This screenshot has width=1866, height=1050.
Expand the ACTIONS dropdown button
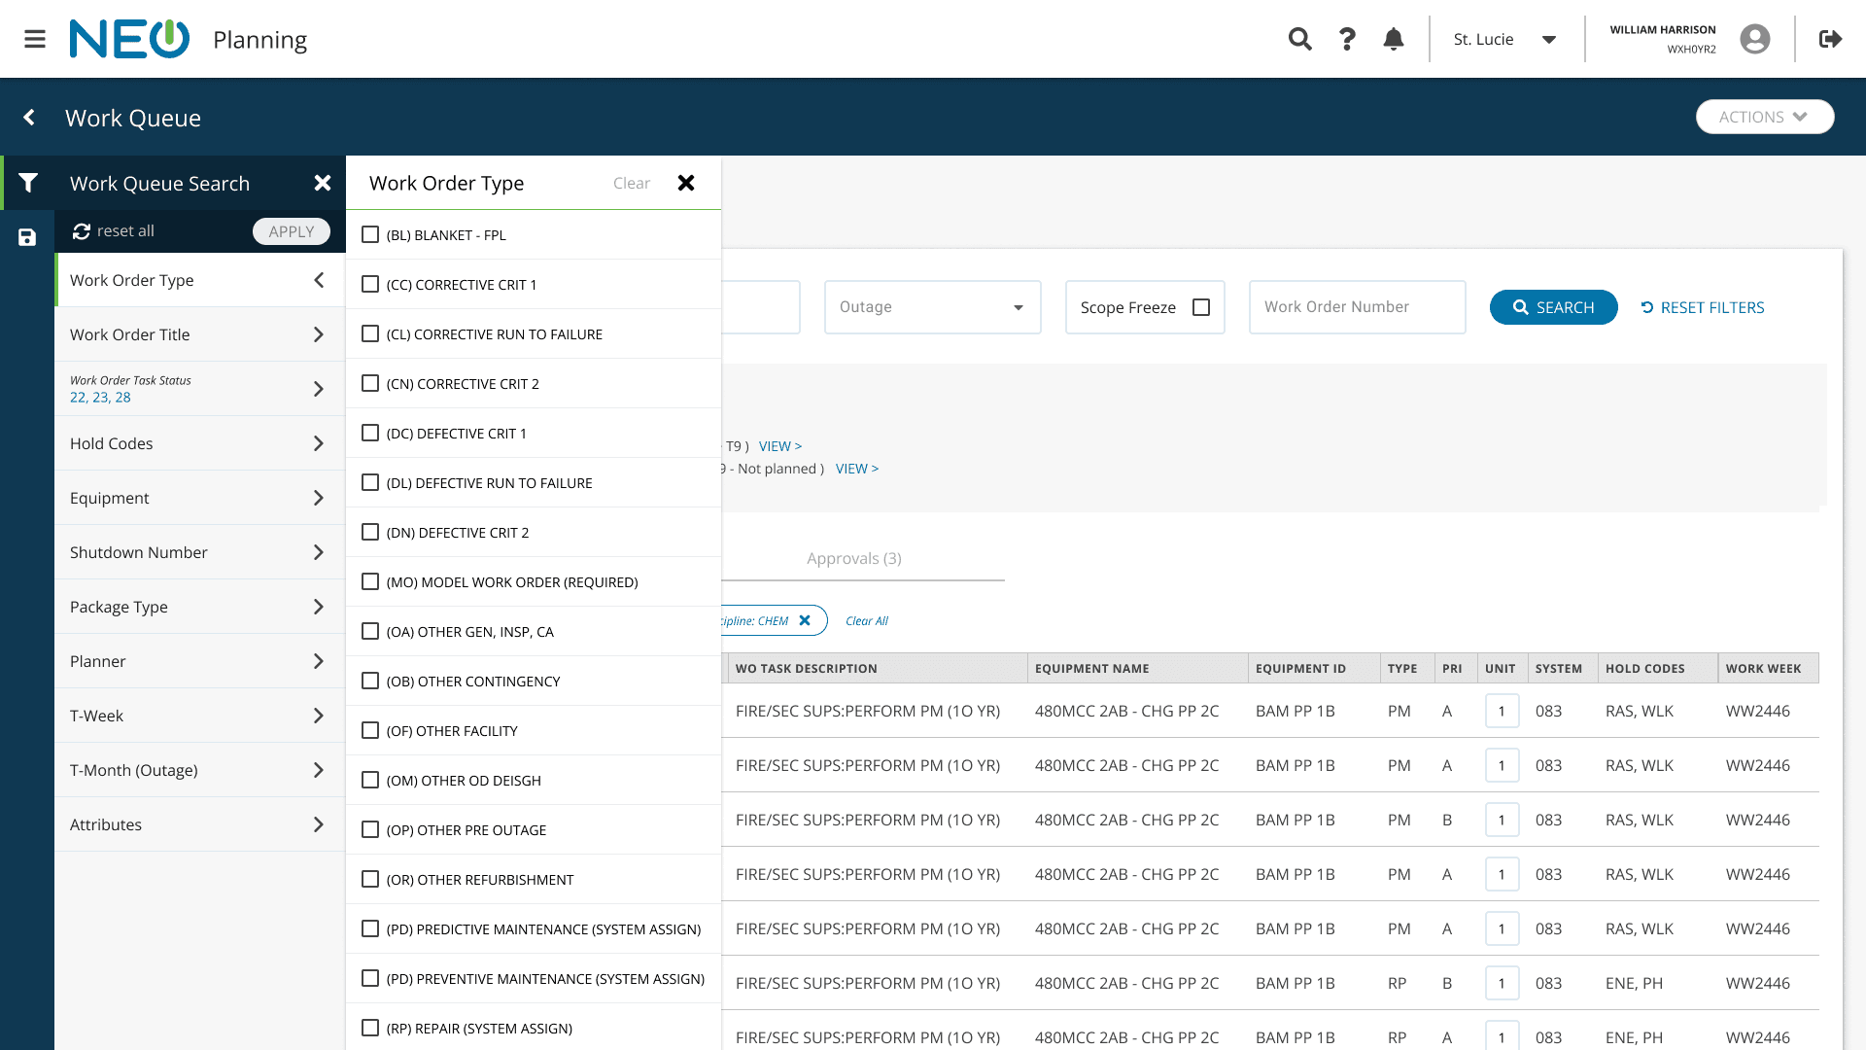1764,117
